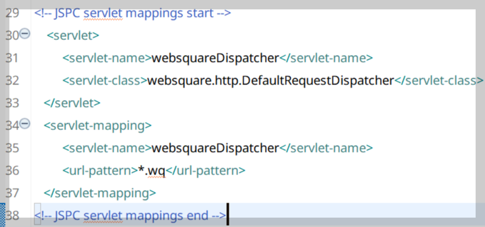Click line number 29 in the gutter
Screen dimensions: 485x227
tap(12, 13)
